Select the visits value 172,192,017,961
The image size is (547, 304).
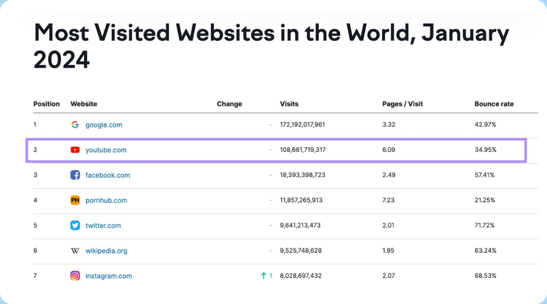pyautogui.click(x=302, y=125)
